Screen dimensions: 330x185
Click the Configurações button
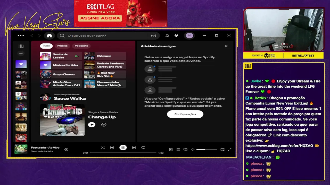(185, 114)
